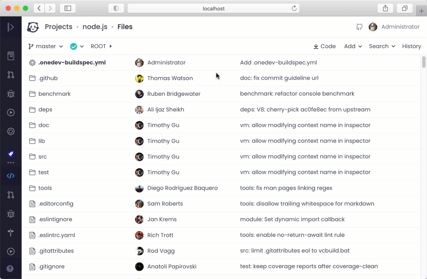
Task: Open project issues bug icon near bottom
Action: tap(11, 214)
